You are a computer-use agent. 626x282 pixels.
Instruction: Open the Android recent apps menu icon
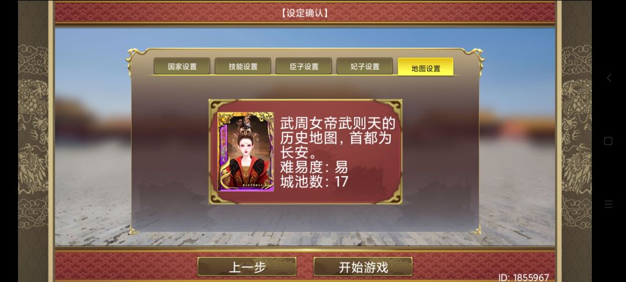pyautogui.click(x=609, y=204)
